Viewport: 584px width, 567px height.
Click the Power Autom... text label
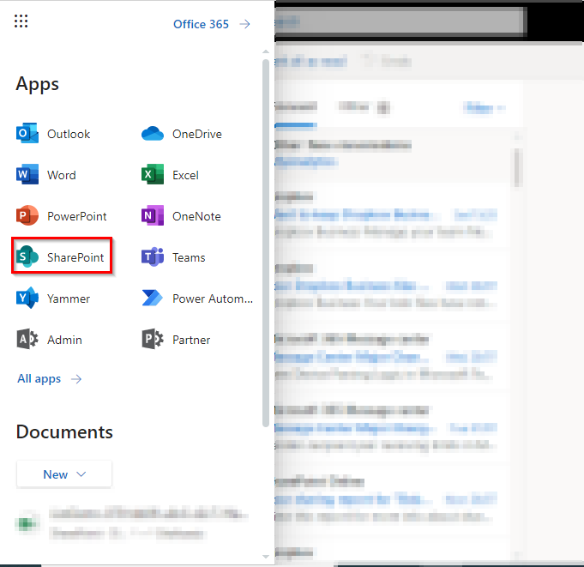(213, 299)
